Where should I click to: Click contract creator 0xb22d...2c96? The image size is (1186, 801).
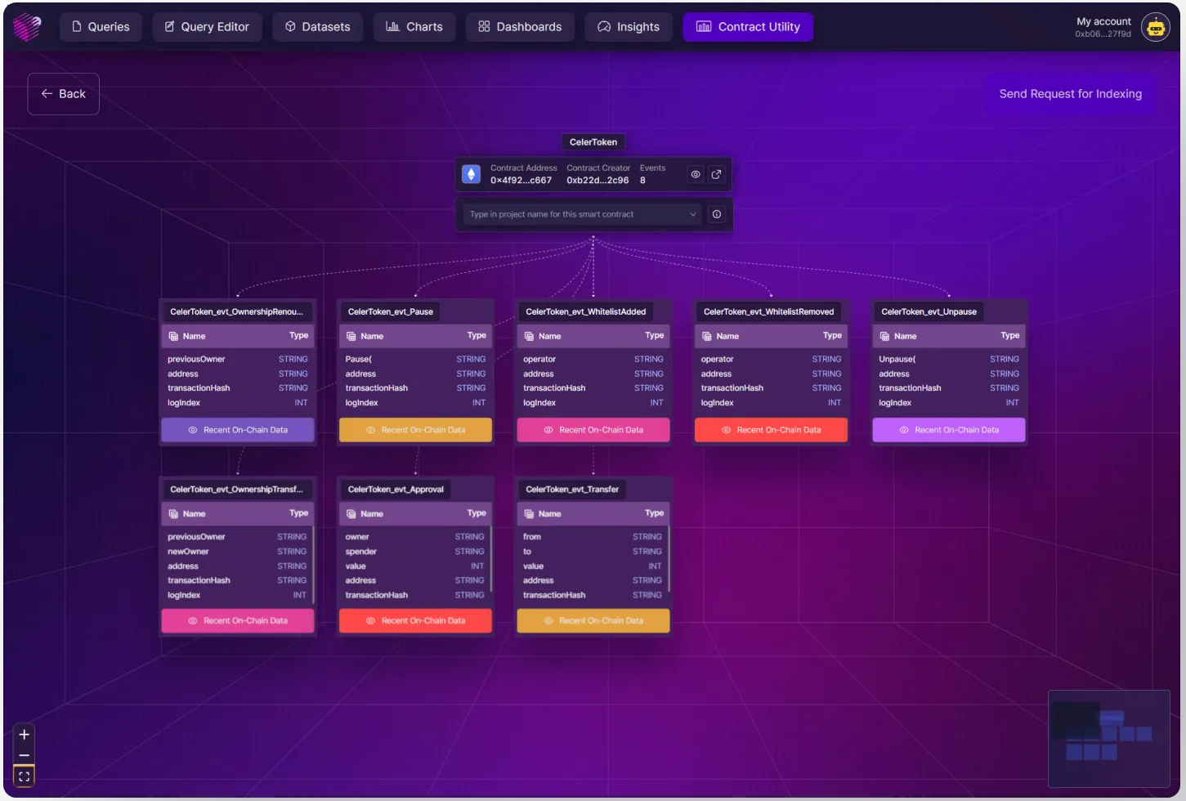tap(597, 181)
